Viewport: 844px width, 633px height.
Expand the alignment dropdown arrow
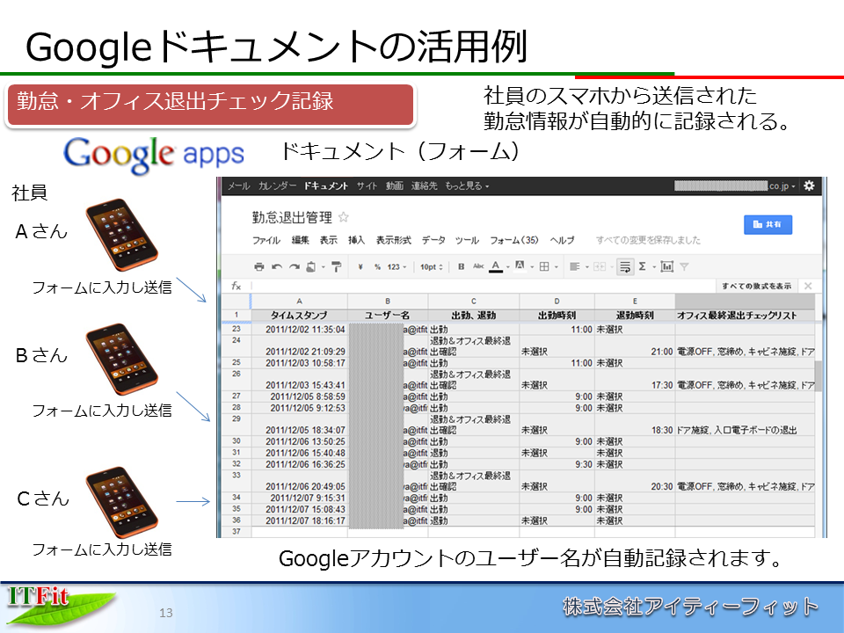586,267
